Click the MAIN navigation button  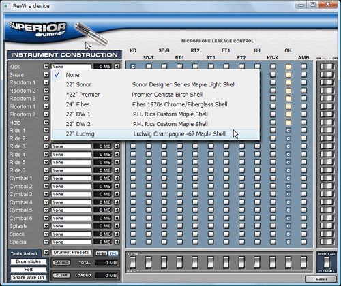point(321,279)
